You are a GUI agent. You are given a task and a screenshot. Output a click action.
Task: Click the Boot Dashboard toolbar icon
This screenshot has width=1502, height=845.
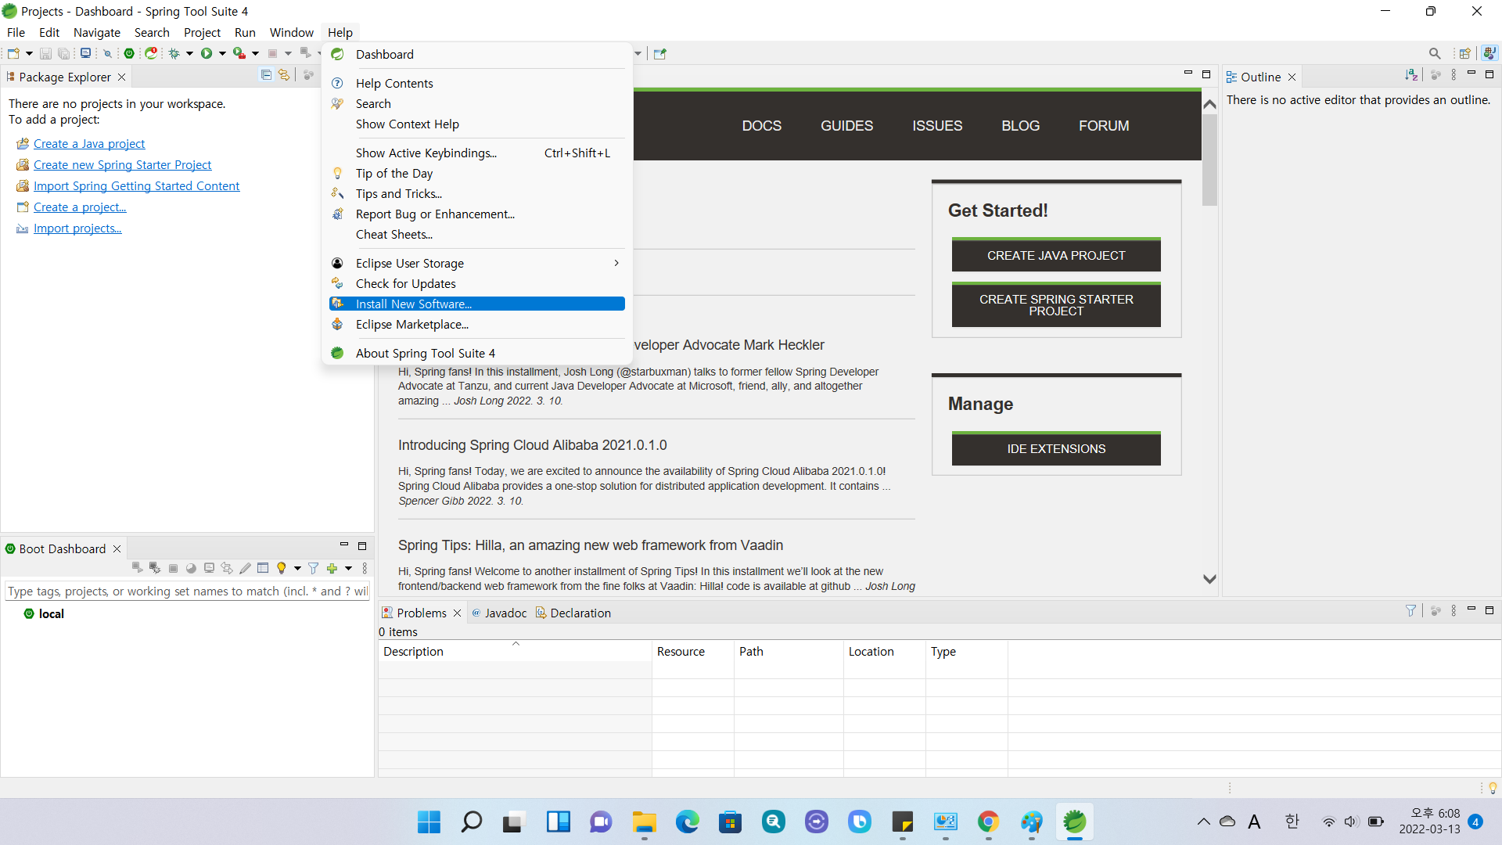pos(129,53)
